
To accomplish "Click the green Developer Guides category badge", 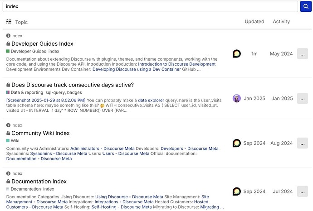I will point(8,51).
